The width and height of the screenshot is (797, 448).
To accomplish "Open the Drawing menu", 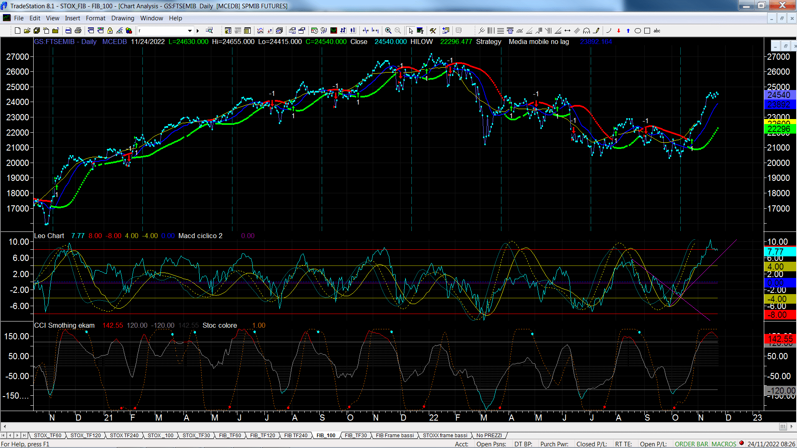I will coord(123,18).
